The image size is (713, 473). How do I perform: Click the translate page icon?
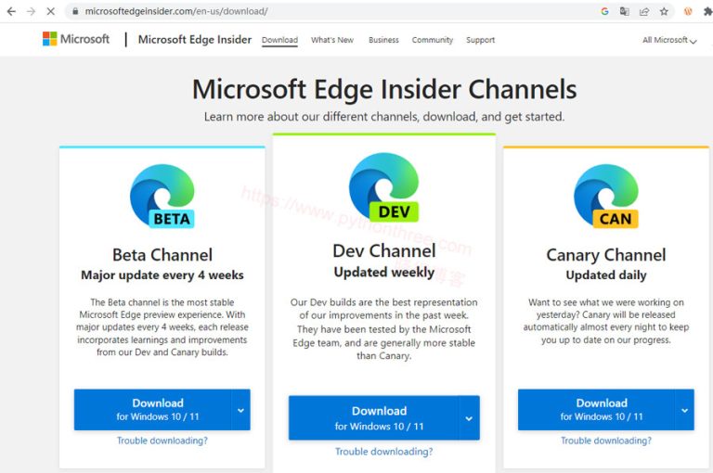coord(625,11)
